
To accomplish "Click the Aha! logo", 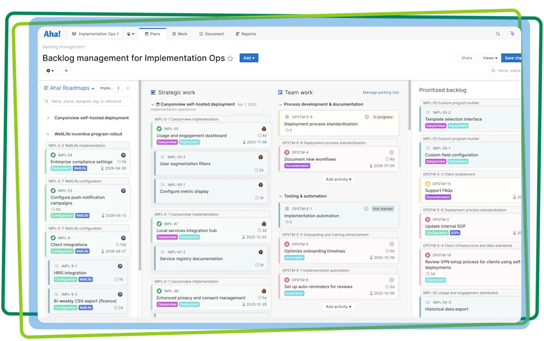I will coord(52,34).
